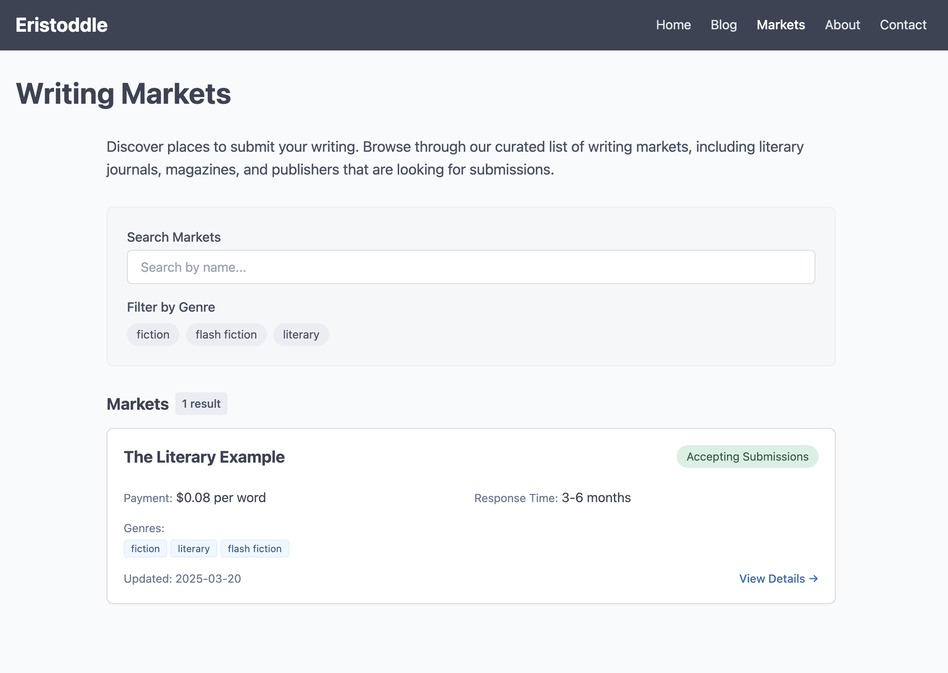The height and width of the screenshot is (673, 948).
Task: Click the Writing Markets page heading
Action: click(123, 94)
